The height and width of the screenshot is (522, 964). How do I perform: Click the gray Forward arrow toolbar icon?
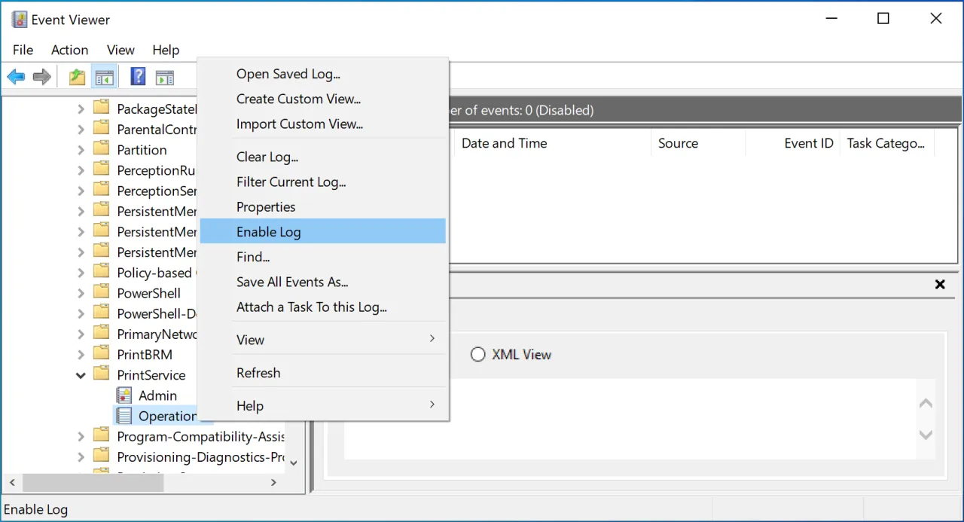[x=42, y=77]
